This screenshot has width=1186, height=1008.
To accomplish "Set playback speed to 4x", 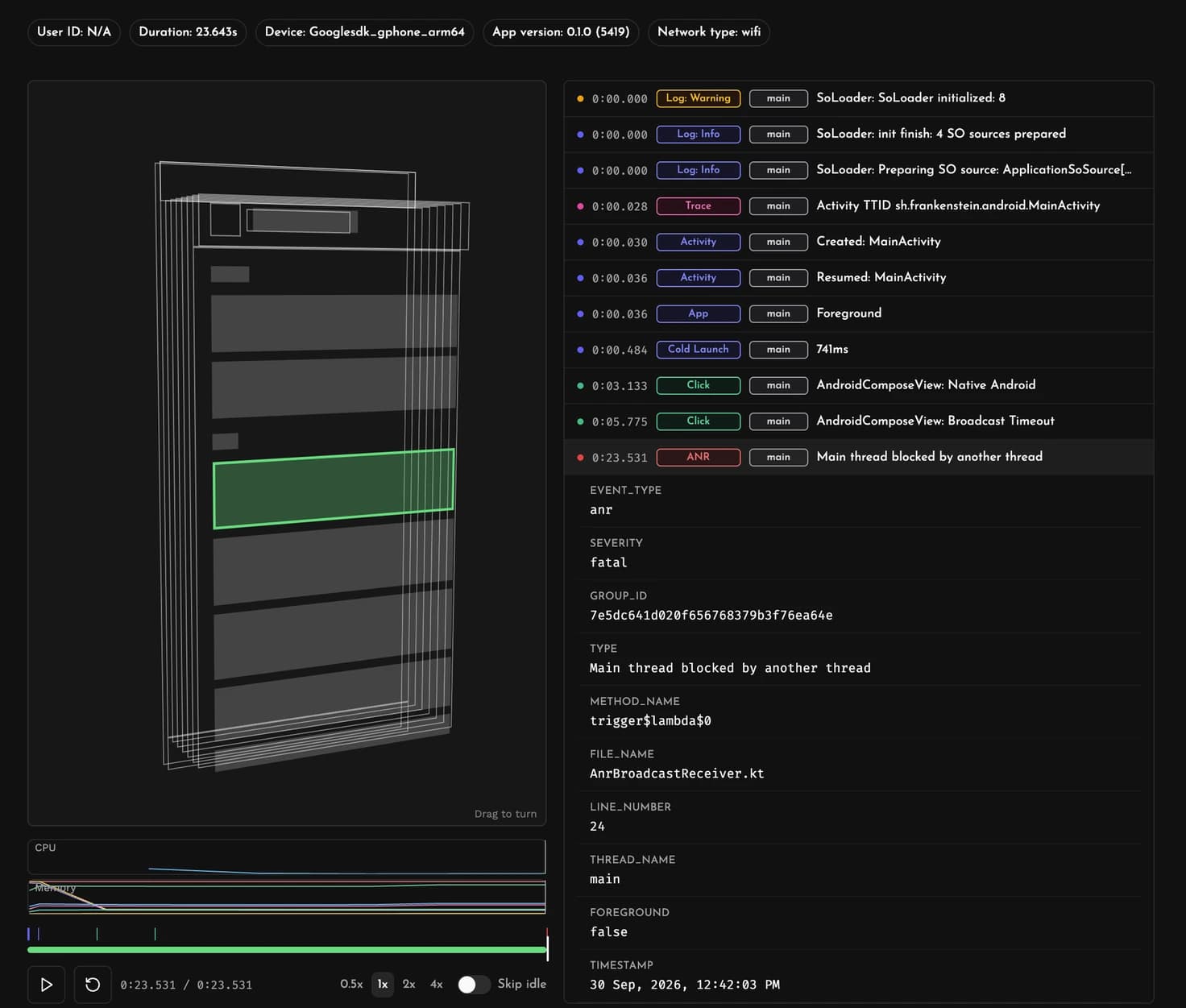I will [437, 984].
